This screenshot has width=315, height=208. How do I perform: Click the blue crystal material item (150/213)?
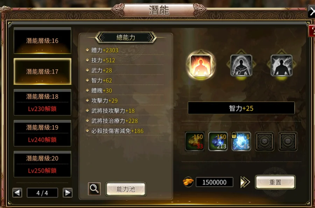[218, 141]
